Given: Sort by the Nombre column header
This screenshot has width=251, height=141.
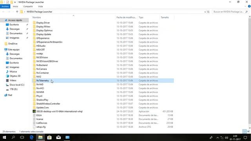Looking at the screenshot, I should pyautogui.click(x=73, y=17).
